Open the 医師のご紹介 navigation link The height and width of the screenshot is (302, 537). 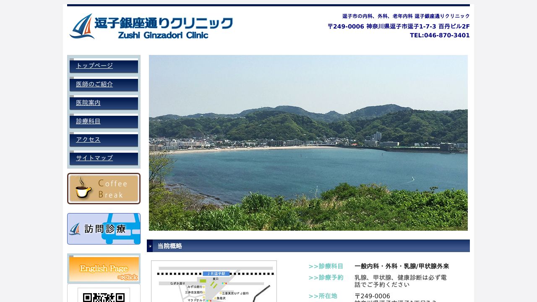coord(94,84)
